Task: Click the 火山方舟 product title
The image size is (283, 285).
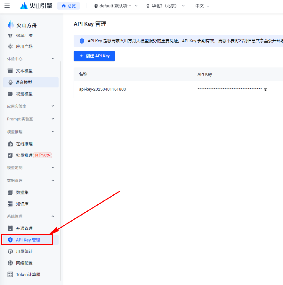Action: pos(27,25)
